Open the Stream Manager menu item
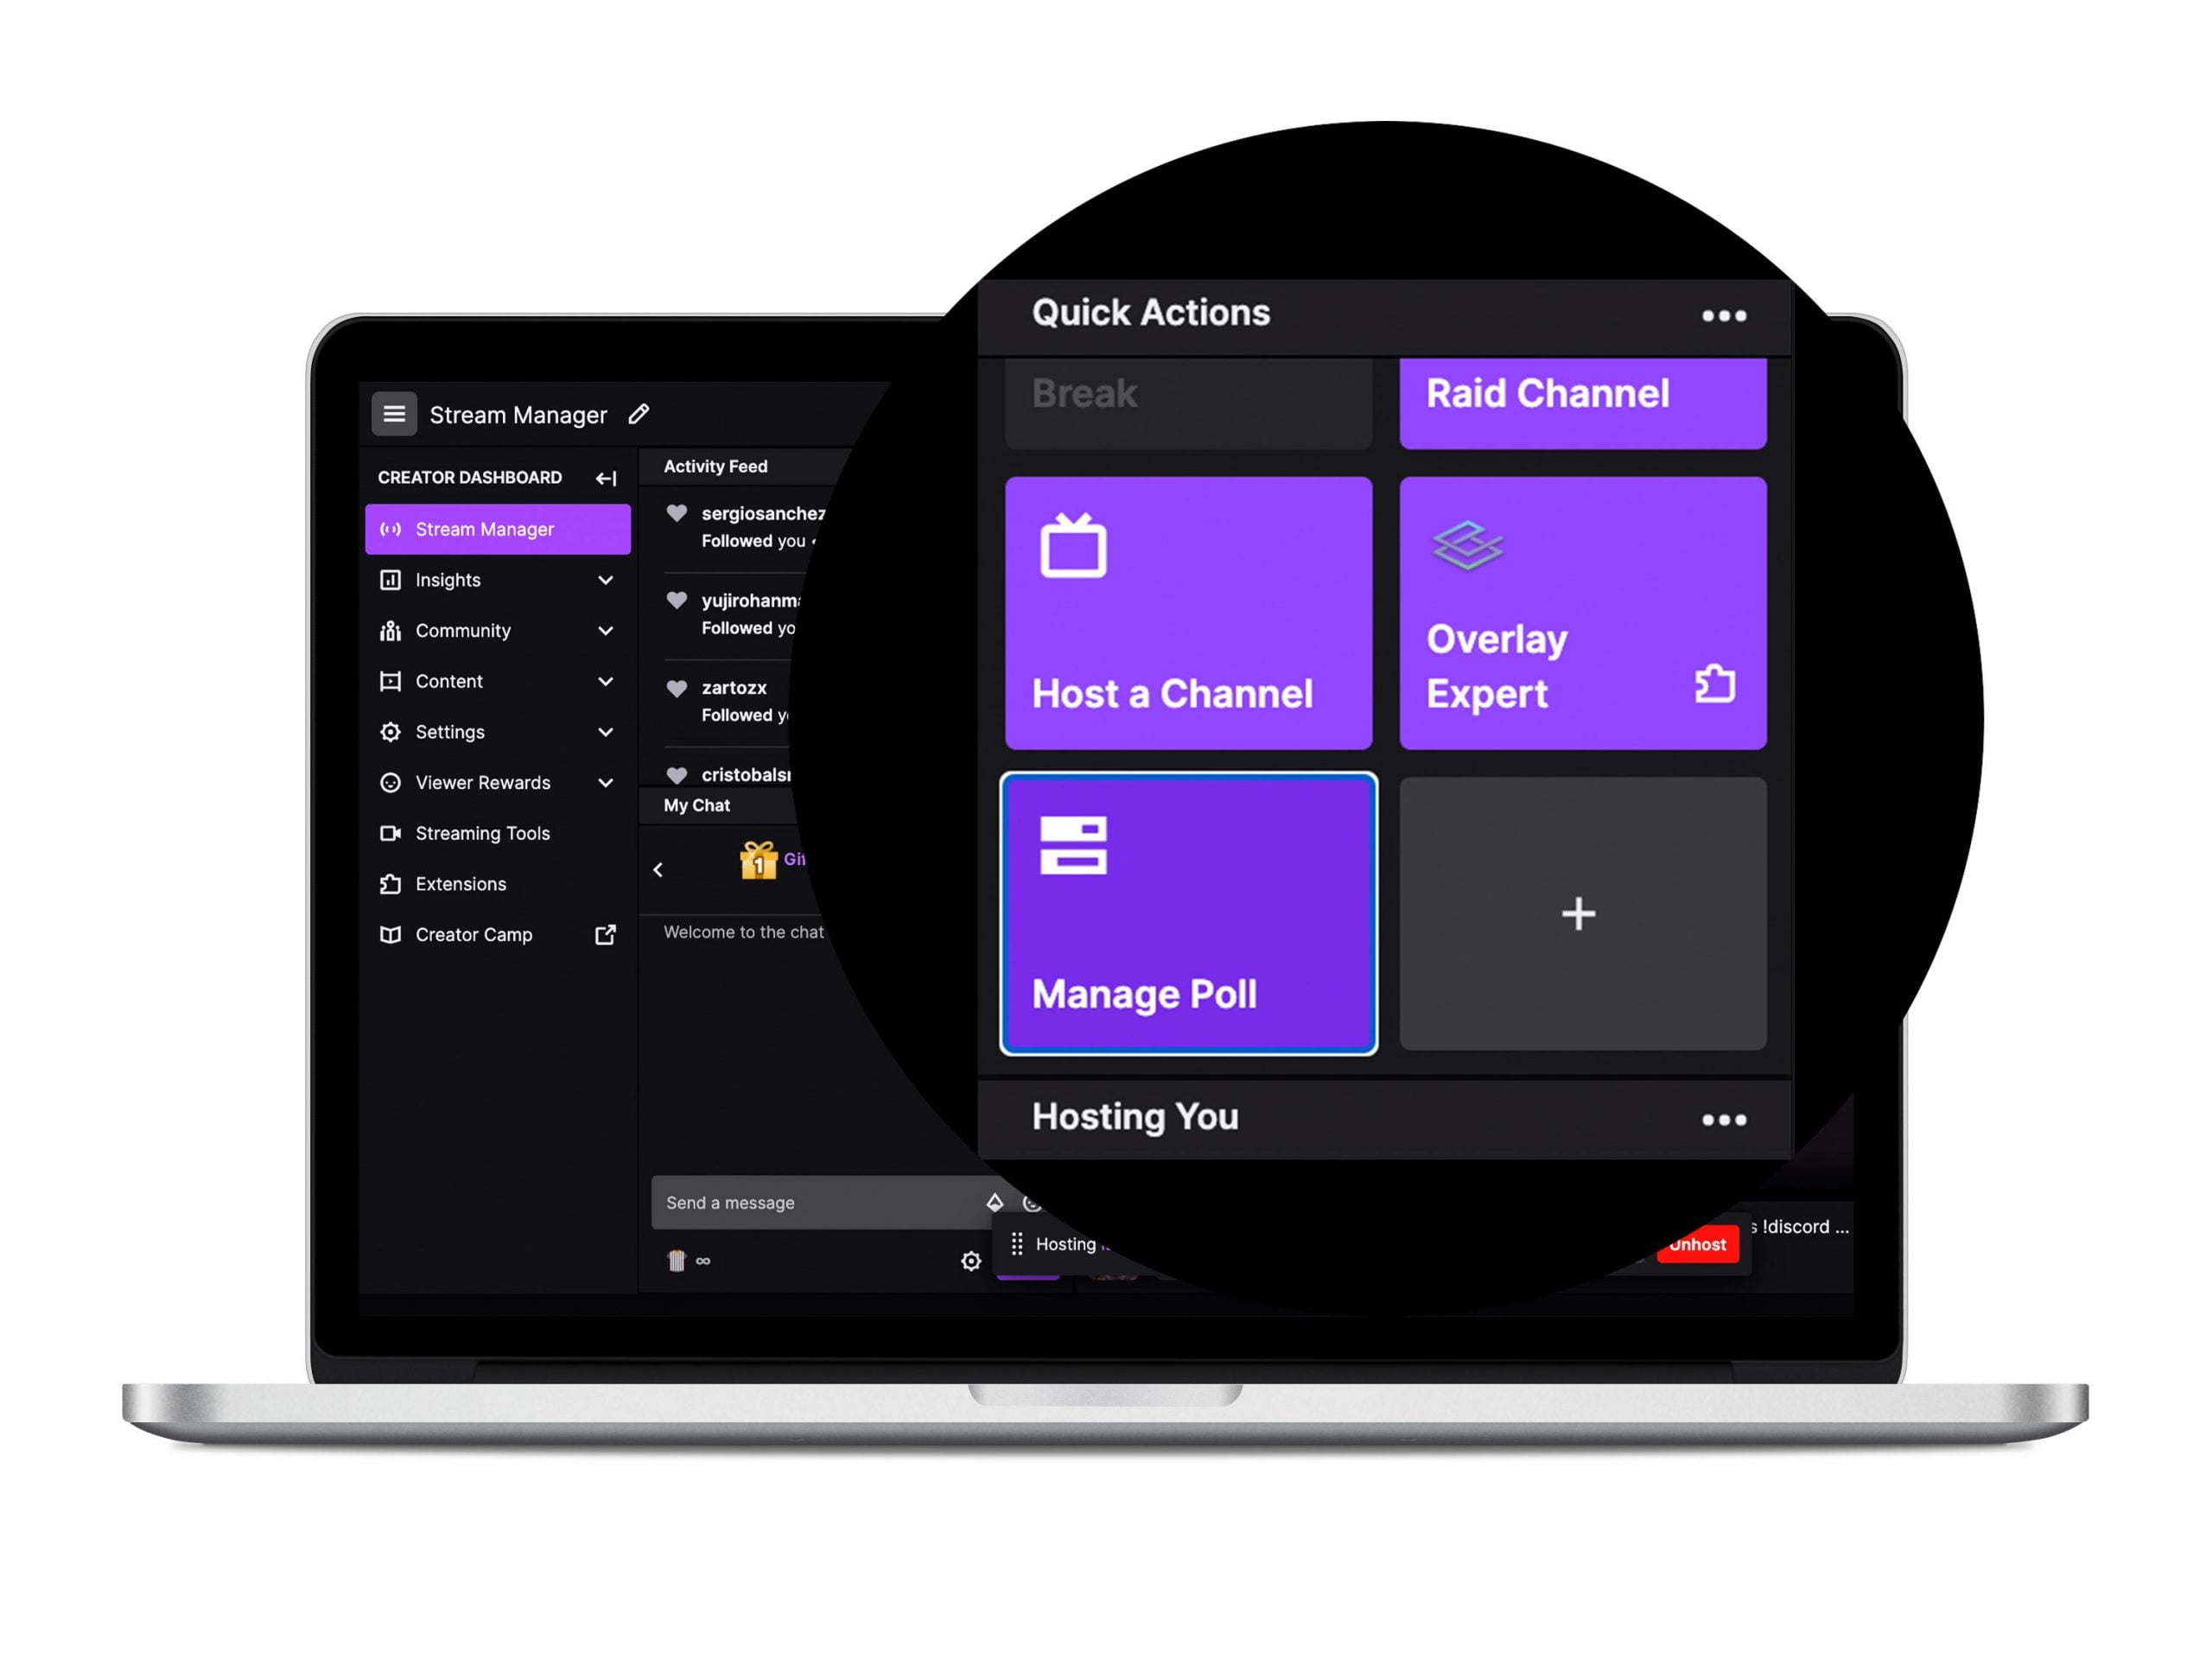Screen dimensions: 2212x1659 [x=493, y=528]
